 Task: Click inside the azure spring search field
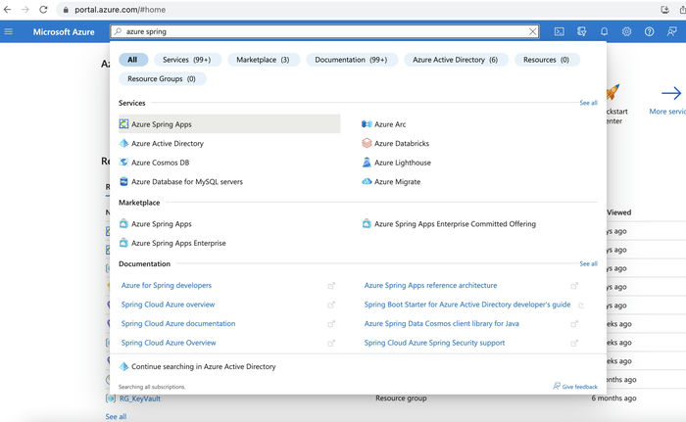(x=323, y=31)
